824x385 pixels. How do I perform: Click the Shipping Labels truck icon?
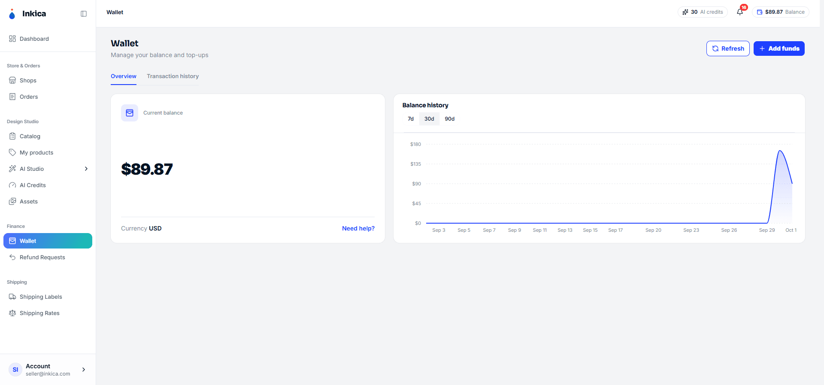point(12,297)
